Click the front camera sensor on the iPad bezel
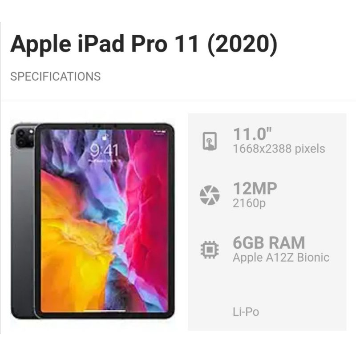This screenshot has width=356, height=356. [x=115, y=126]
